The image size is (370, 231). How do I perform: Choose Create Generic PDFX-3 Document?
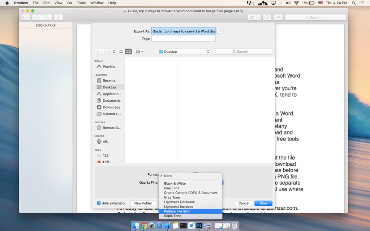[190, 193]
